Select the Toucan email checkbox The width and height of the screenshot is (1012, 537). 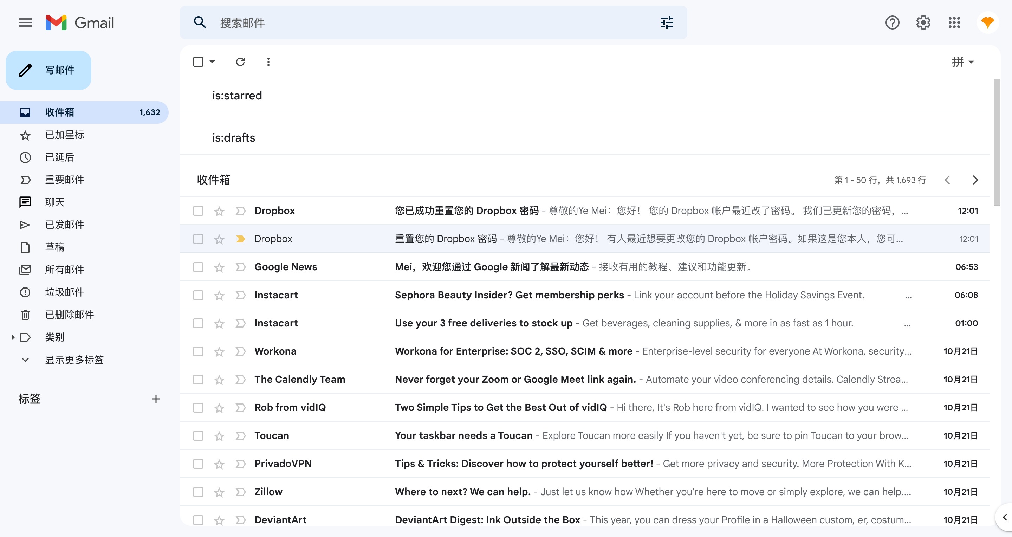(198, 436)
